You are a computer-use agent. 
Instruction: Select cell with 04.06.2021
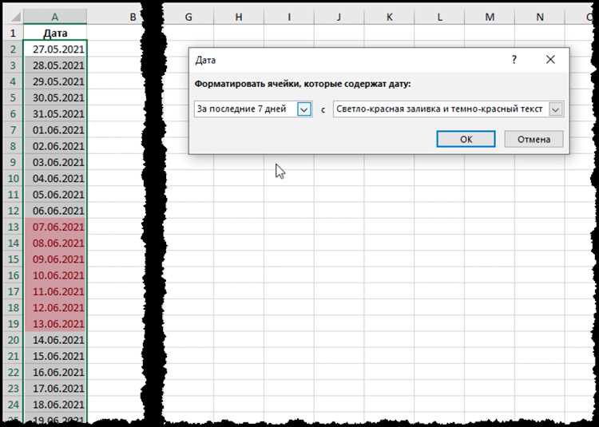coord(55,178)
